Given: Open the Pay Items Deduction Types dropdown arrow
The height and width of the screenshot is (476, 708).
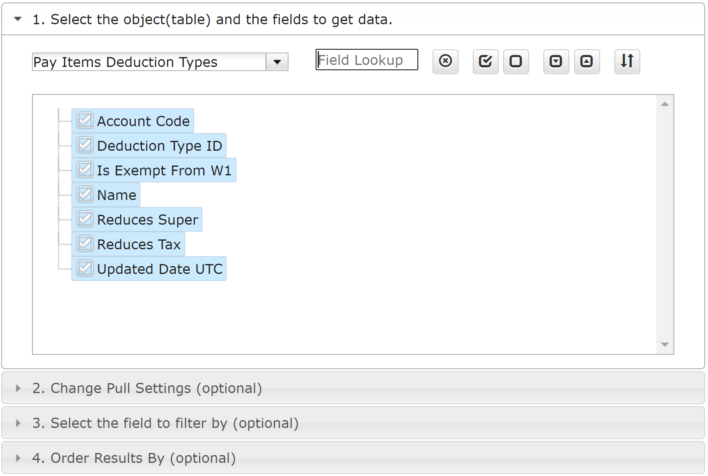Looking at the screenshot, I should point(277,62).
